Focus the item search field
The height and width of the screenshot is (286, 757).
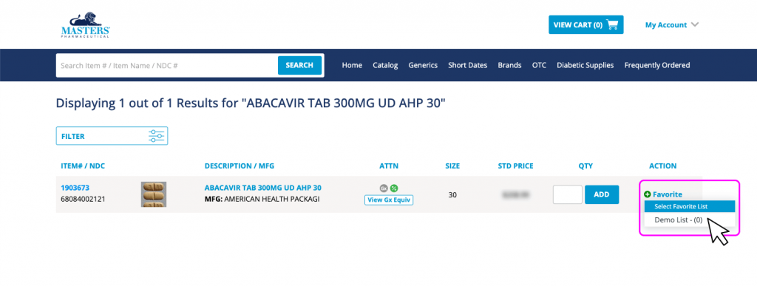point(167,65)
